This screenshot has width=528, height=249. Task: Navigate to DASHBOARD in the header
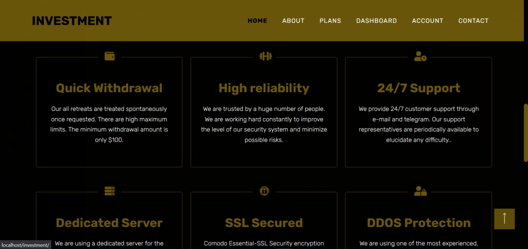tap(376, 21)
